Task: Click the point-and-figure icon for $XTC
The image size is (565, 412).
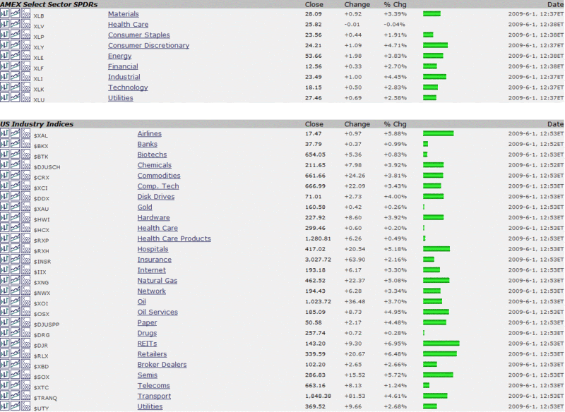Action: 25,384
